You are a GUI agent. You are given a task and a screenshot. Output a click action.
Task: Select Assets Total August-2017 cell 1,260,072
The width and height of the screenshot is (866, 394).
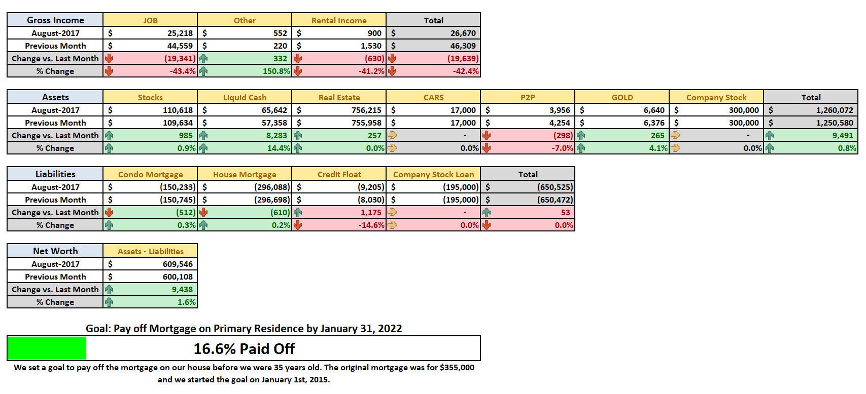pyautogui.click(x=811, y=110)
